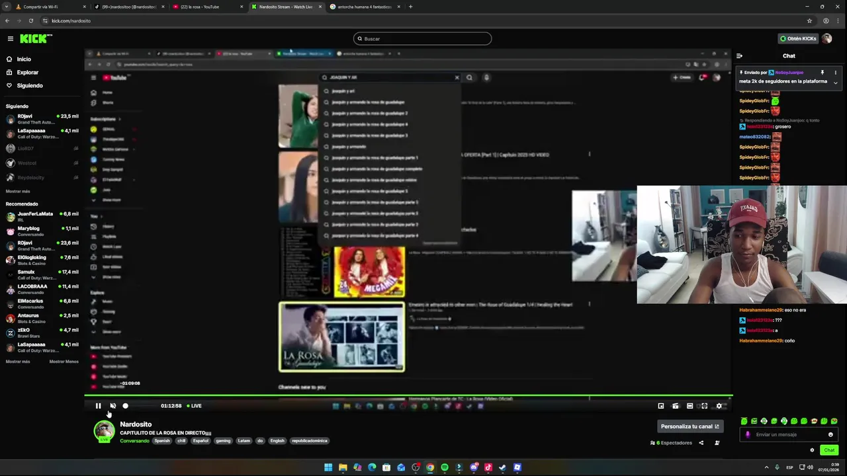The image size is (847, 476).
Task: Expand the pinned message chevron
Action: coord(835,83)
